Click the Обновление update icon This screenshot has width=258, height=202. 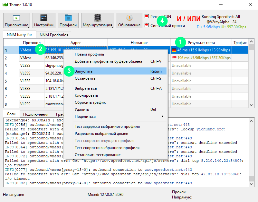point(129,18)
